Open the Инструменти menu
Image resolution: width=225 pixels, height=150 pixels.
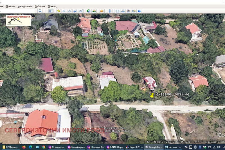point(25,6)
